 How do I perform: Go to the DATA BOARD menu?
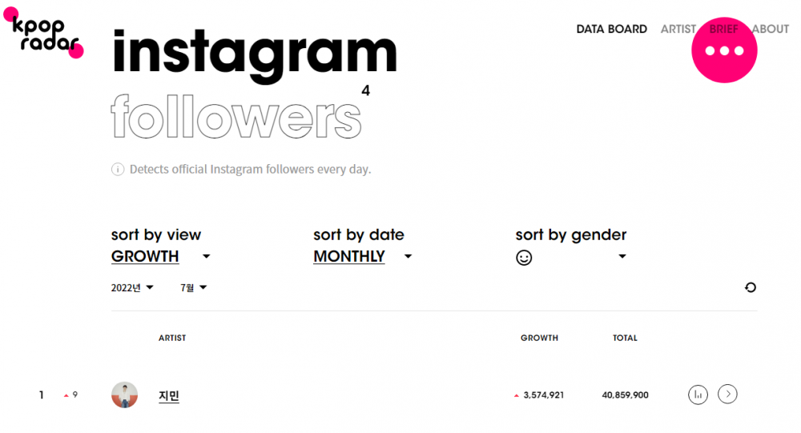(611, 29)
